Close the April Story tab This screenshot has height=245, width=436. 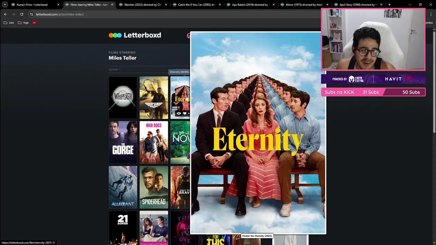point(381,5)
